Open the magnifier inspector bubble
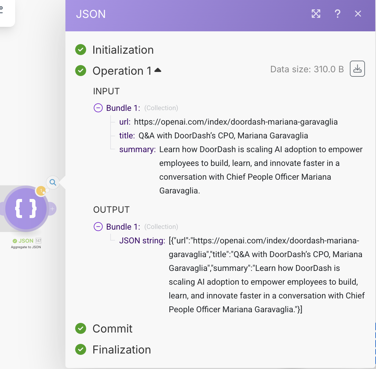Image resolution: width=376 pixels, height=369 pixels. pyautogui.click(x=53, y=182)
